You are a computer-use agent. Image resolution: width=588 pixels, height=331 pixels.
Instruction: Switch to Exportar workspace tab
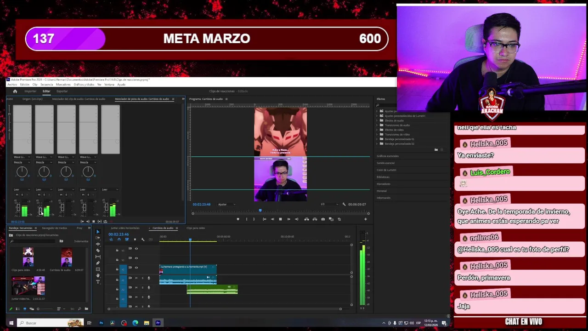tap(62, 91)
